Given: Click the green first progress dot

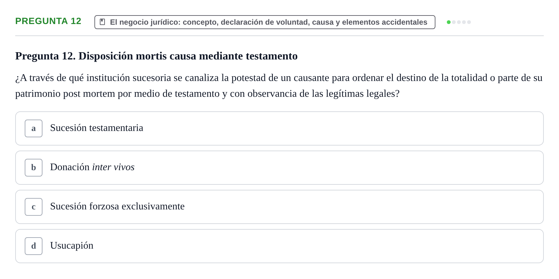Looking at the screenshot, I should pyautogui.click(x=449, y=22).
